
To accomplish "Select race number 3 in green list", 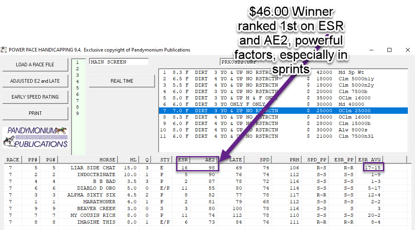I will [77, 75].
